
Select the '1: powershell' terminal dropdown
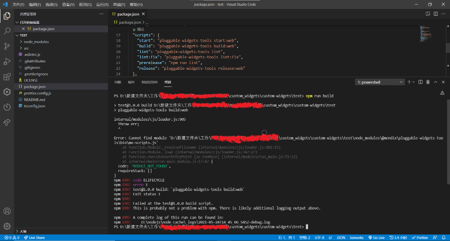pyautogui.click(x=380, y=82)
